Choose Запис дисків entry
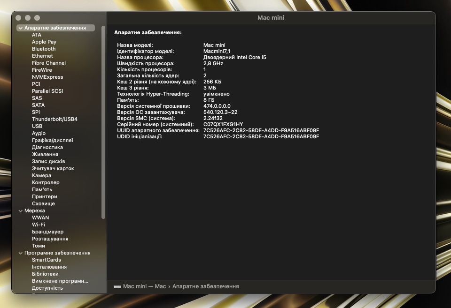451x308 pixels. pyautogui.click(x=48, y=161)
